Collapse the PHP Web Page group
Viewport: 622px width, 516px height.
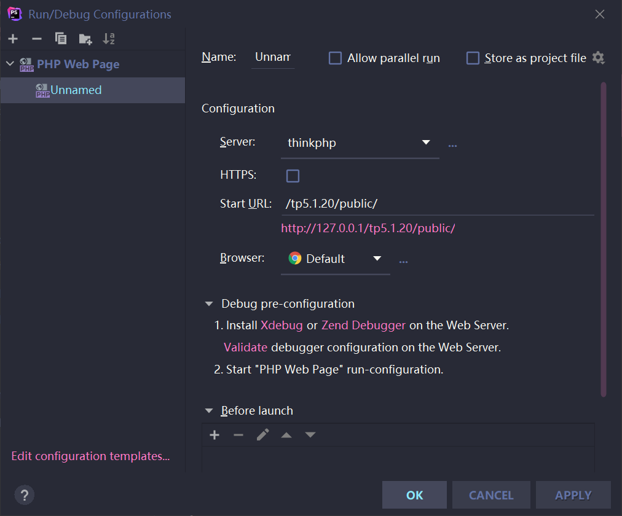pos(9,63)
